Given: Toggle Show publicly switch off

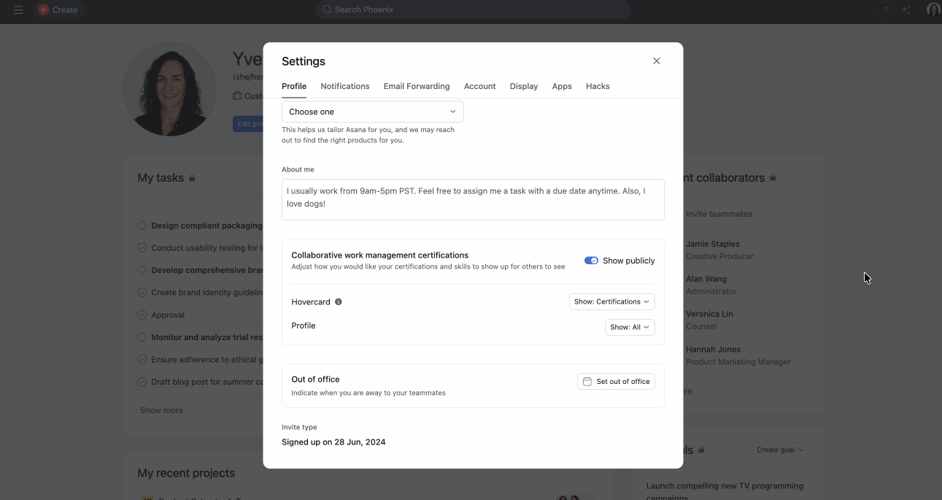Looking at the screenshot, I should pos(591,261).
